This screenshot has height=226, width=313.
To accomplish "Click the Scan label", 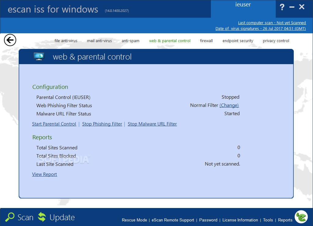I will [x=25, y=217].
